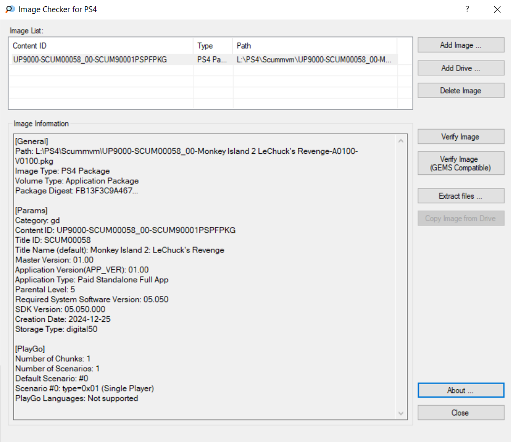
Task: Run Verify Image (GEMS Compatible)
Action: pyautogui.click(x=461, y=163)
